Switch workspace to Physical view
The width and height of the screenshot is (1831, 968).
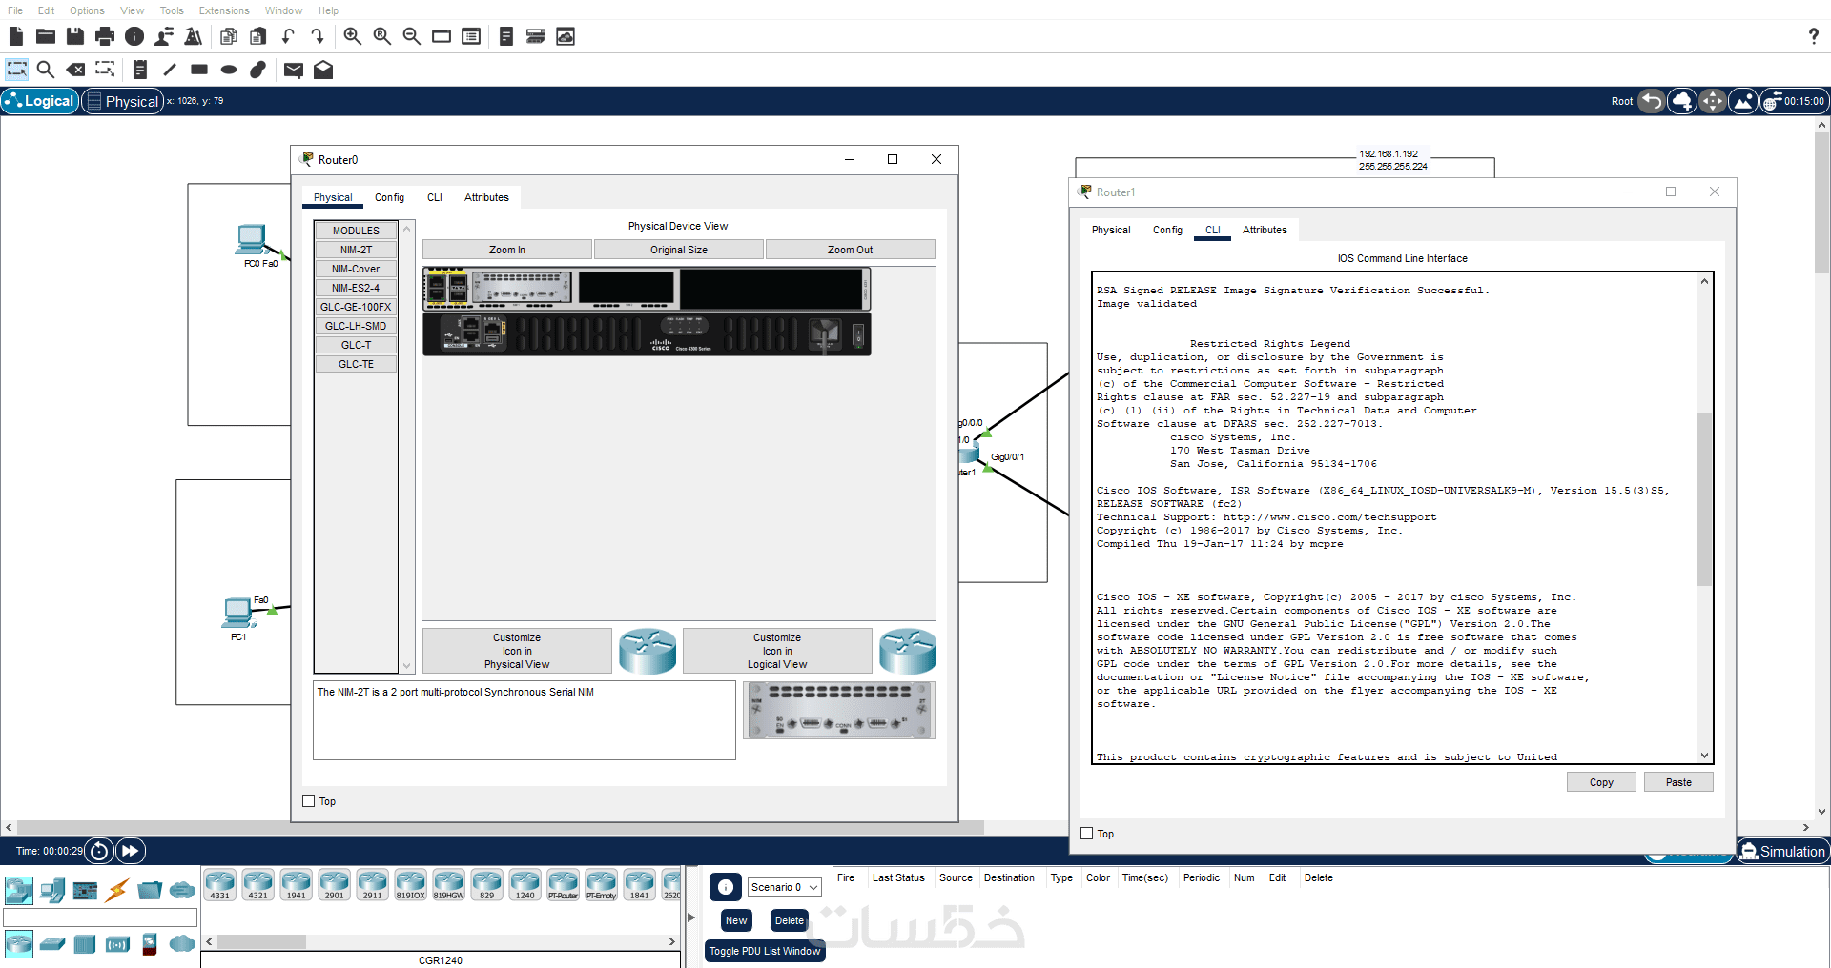point(123,101)
